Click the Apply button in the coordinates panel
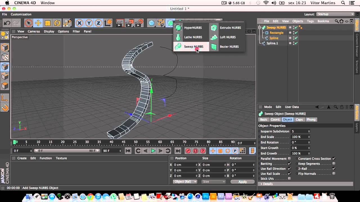This screenshot has width=360, height=202. pos(242,182)
